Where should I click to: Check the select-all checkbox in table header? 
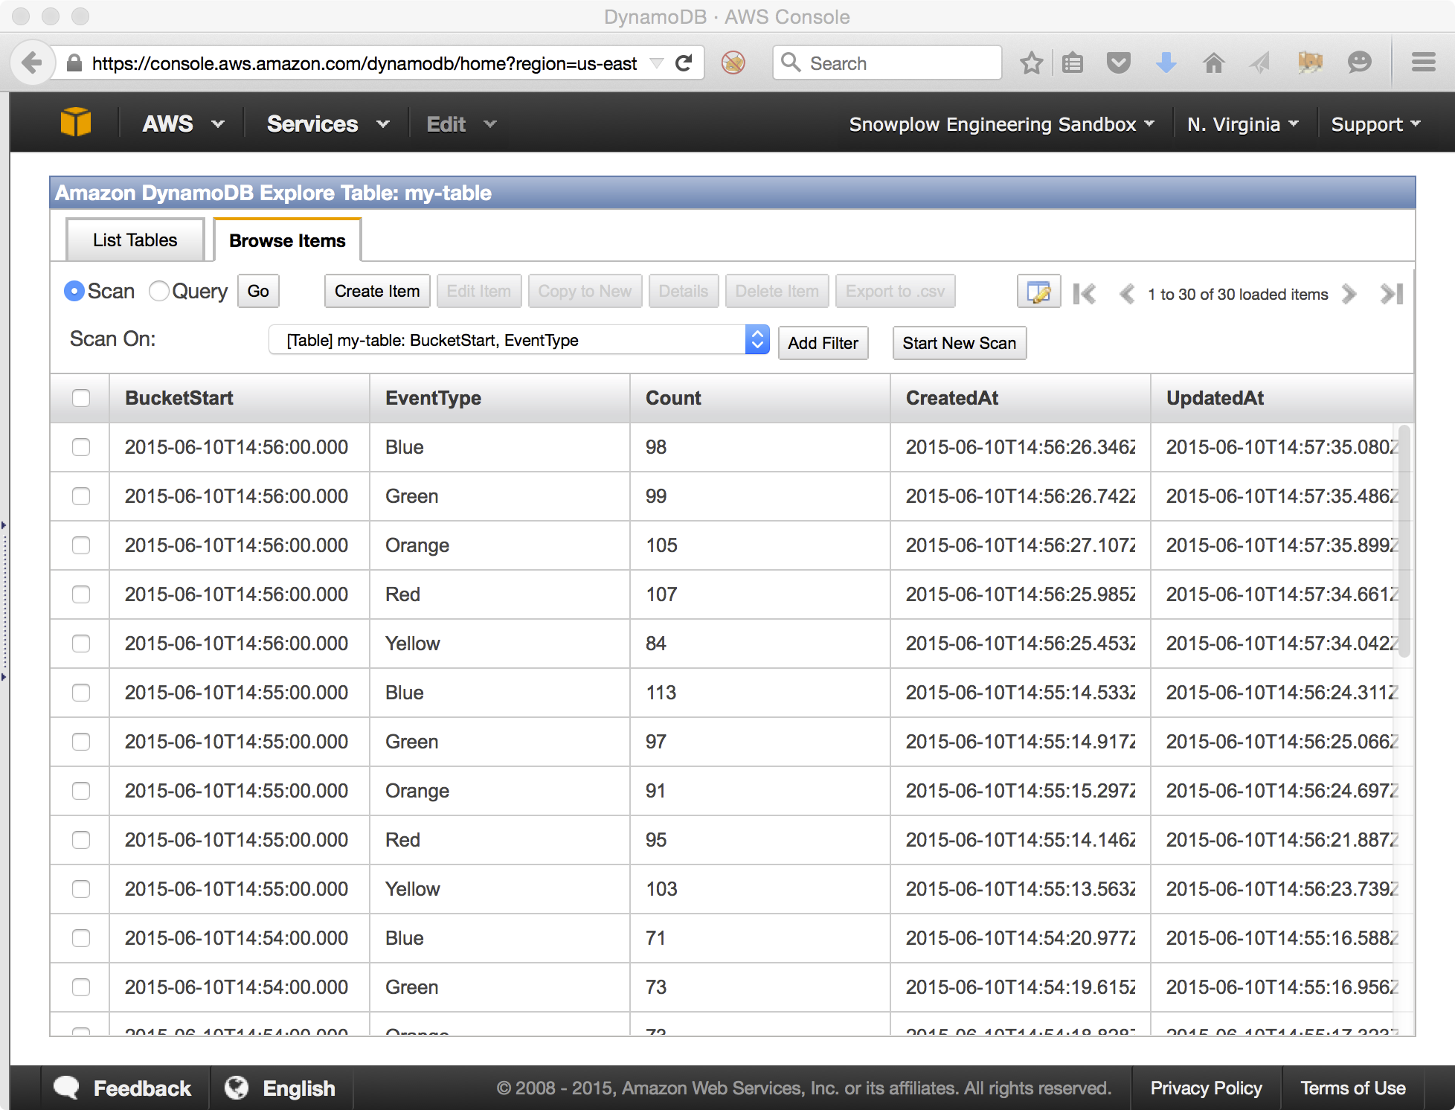[x=81, y=398]
